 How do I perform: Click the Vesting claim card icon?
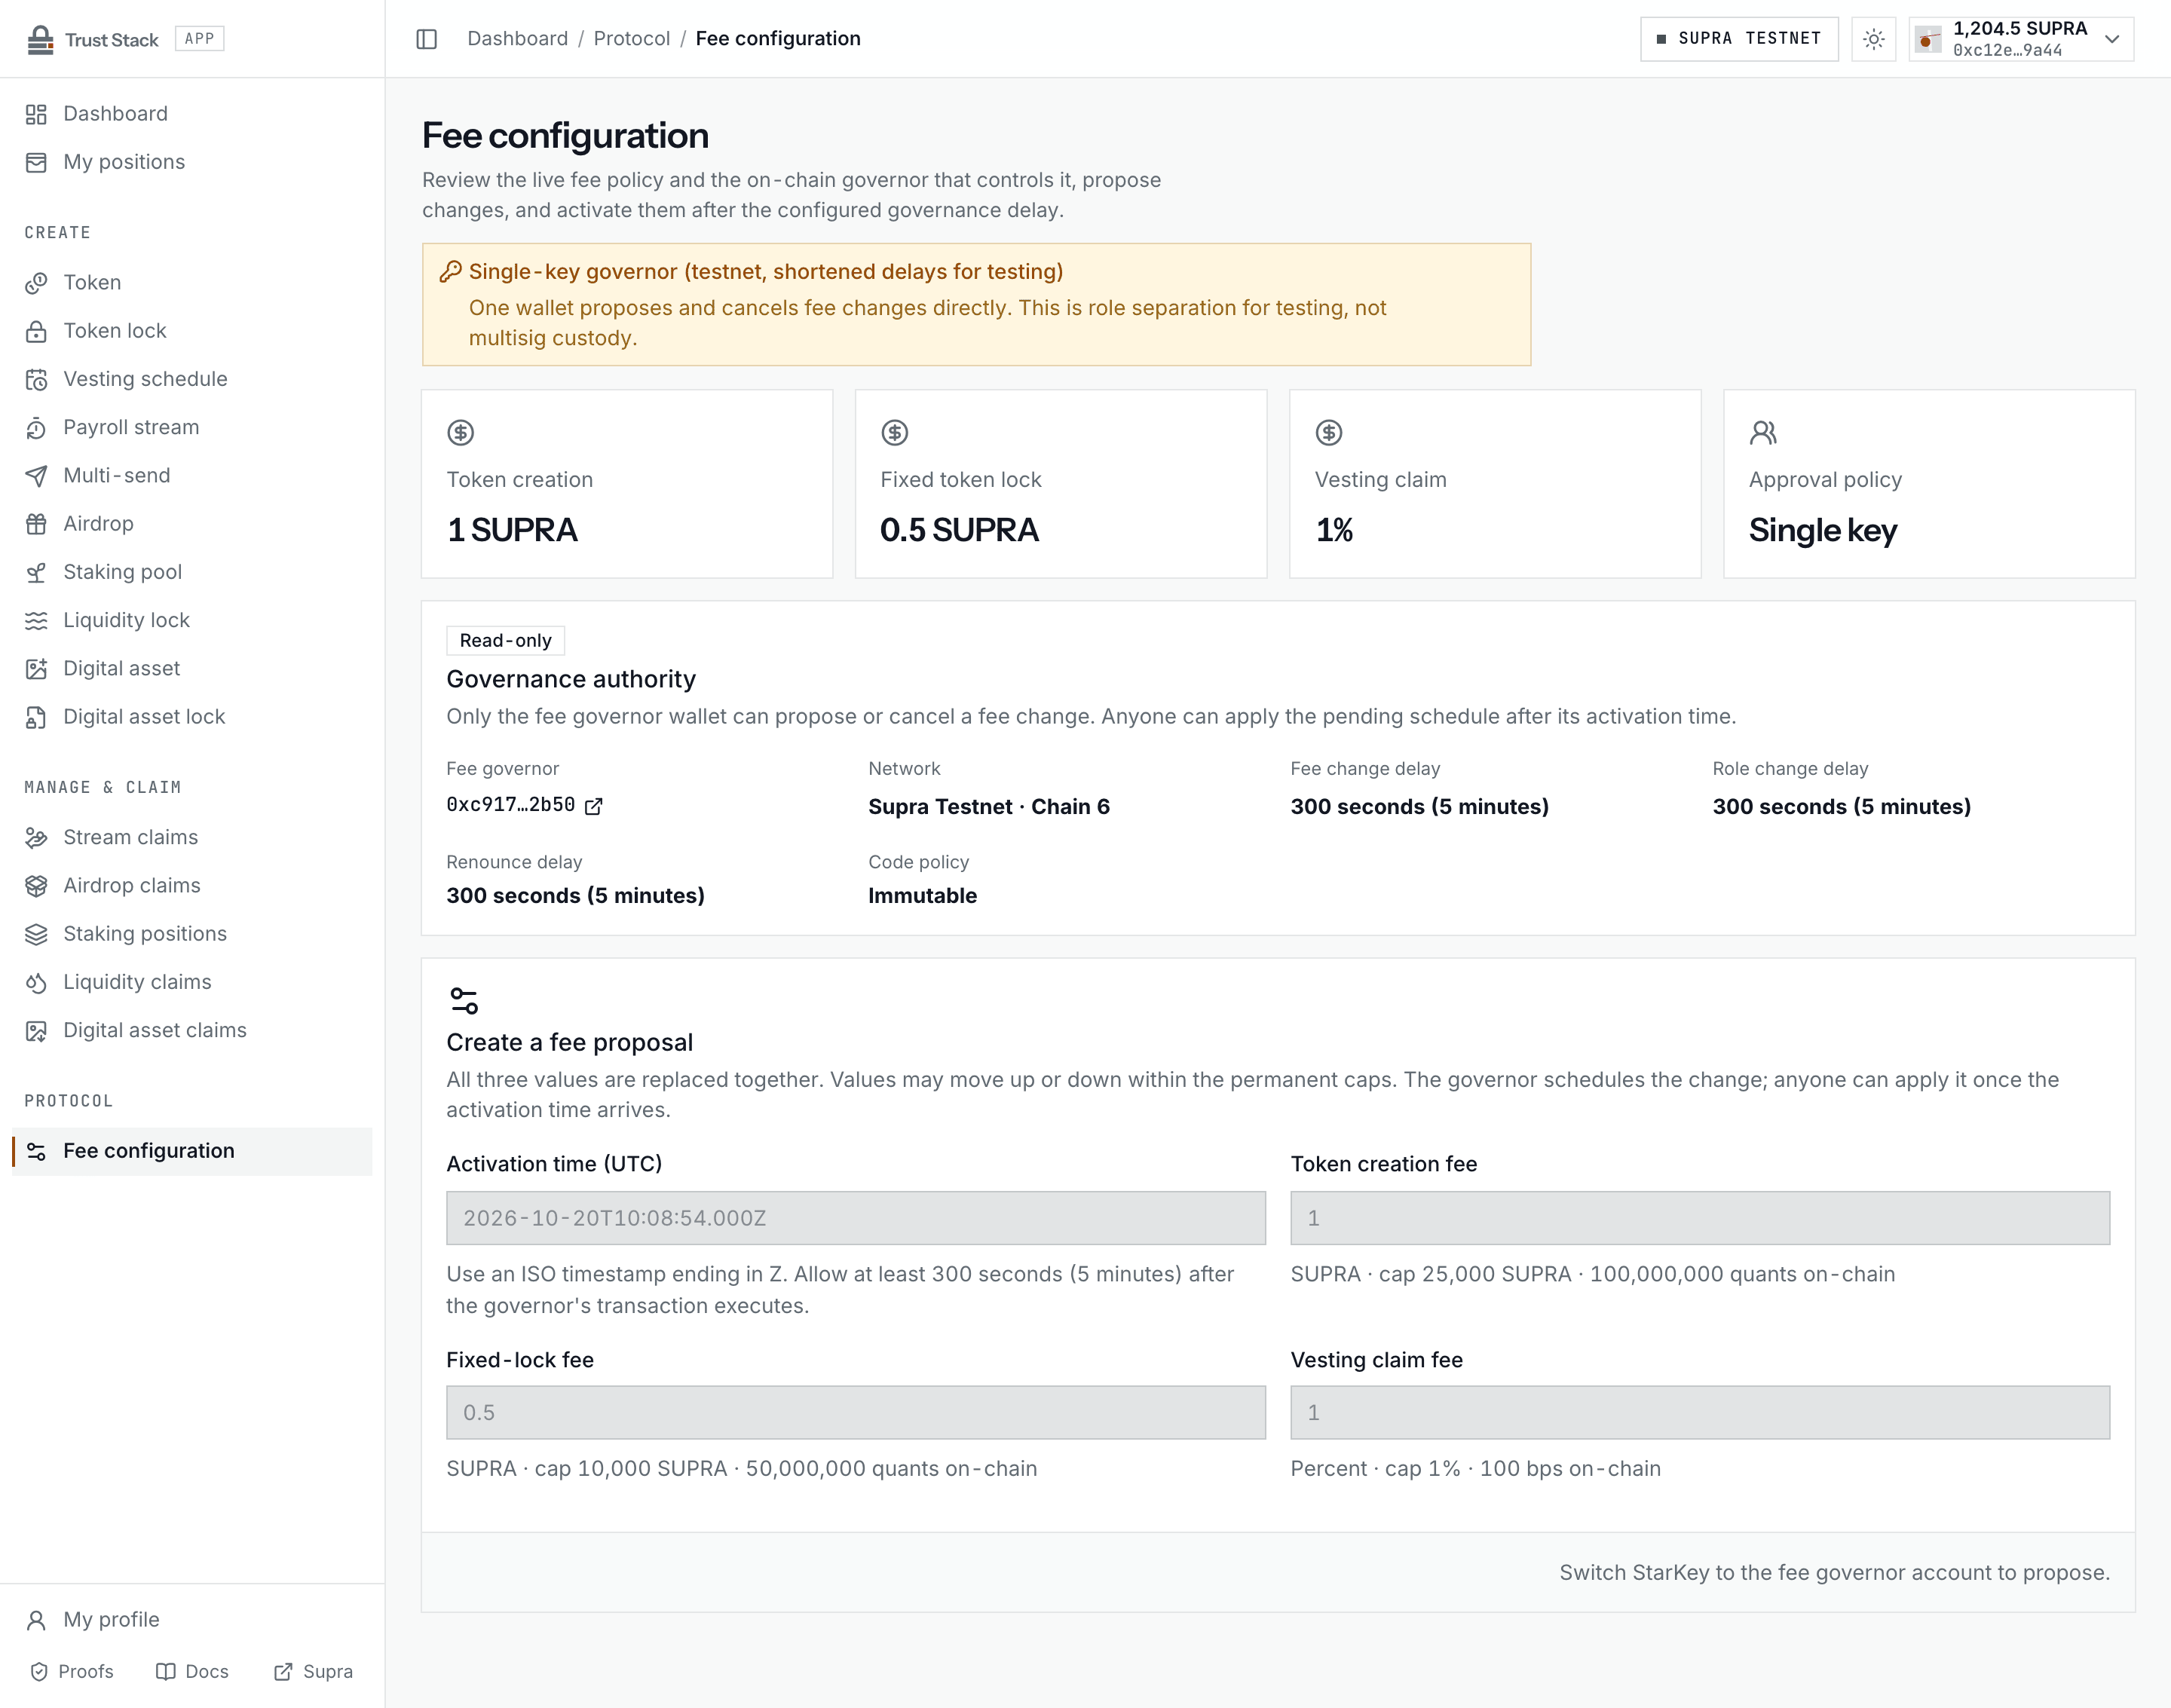1329,433
